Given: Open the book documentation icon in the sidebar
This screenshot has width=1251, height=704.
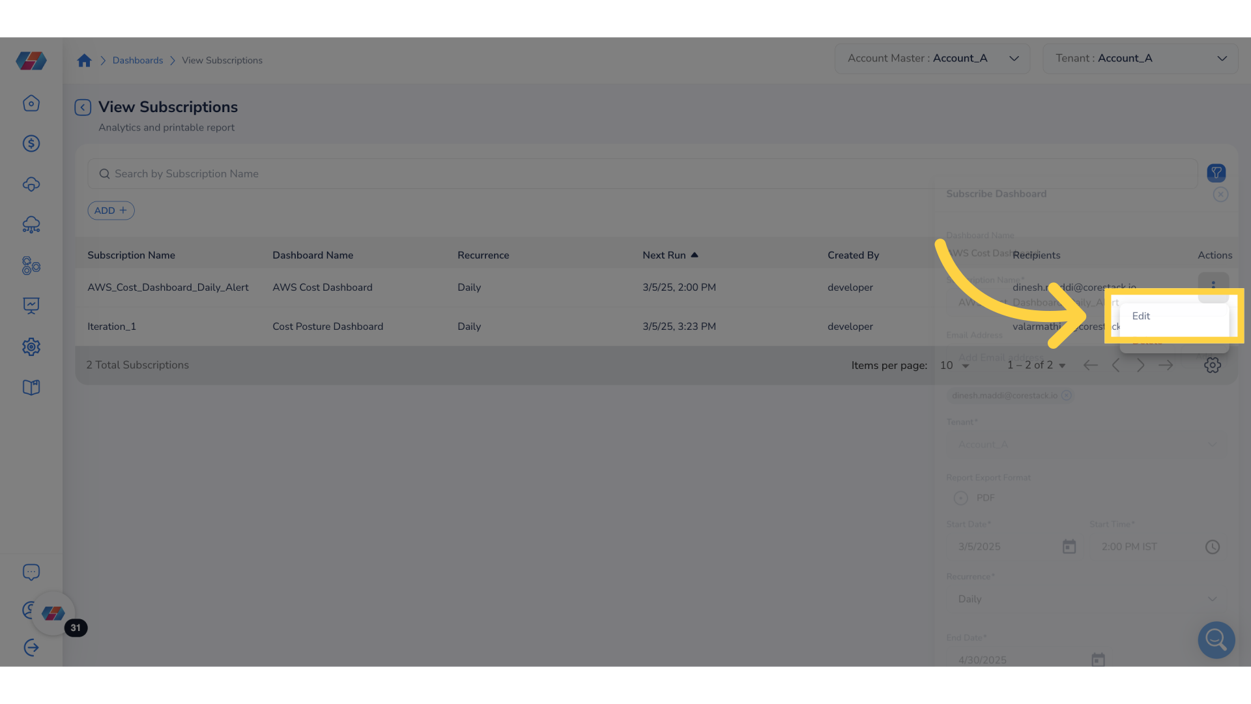Looking at the screenshot, I should point(31,387).
